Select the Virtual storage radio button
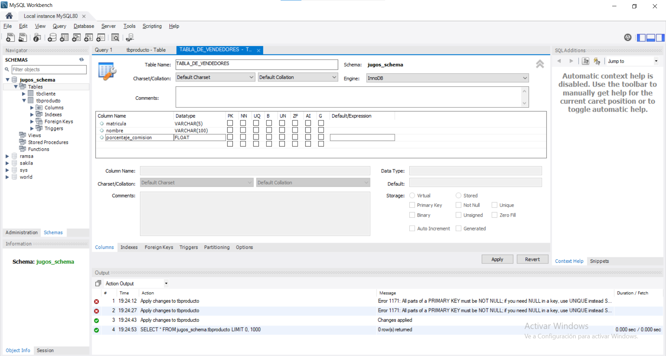 (412, 195)
